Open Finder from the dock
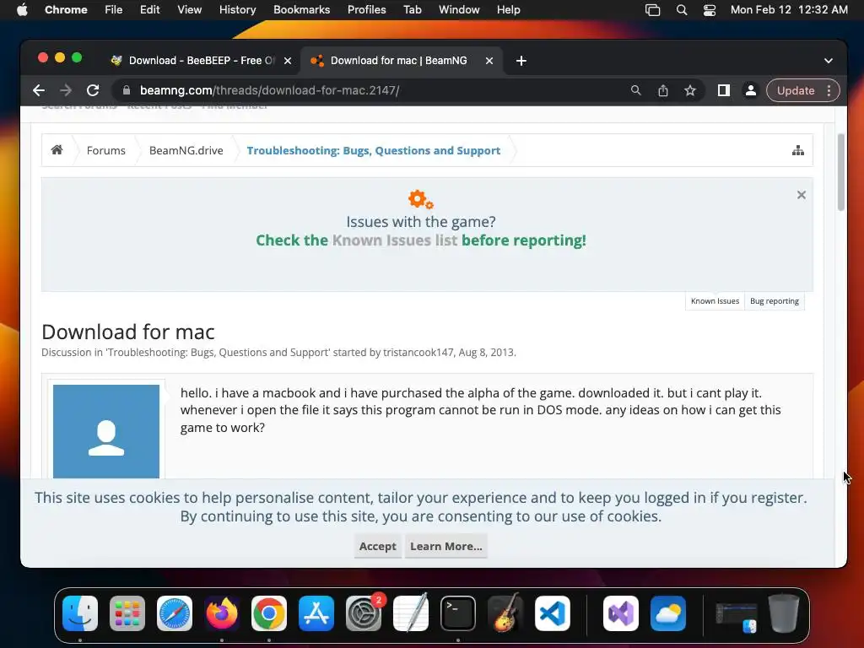The height and width of the screenshot is (648, 864). tap(80, 613)
